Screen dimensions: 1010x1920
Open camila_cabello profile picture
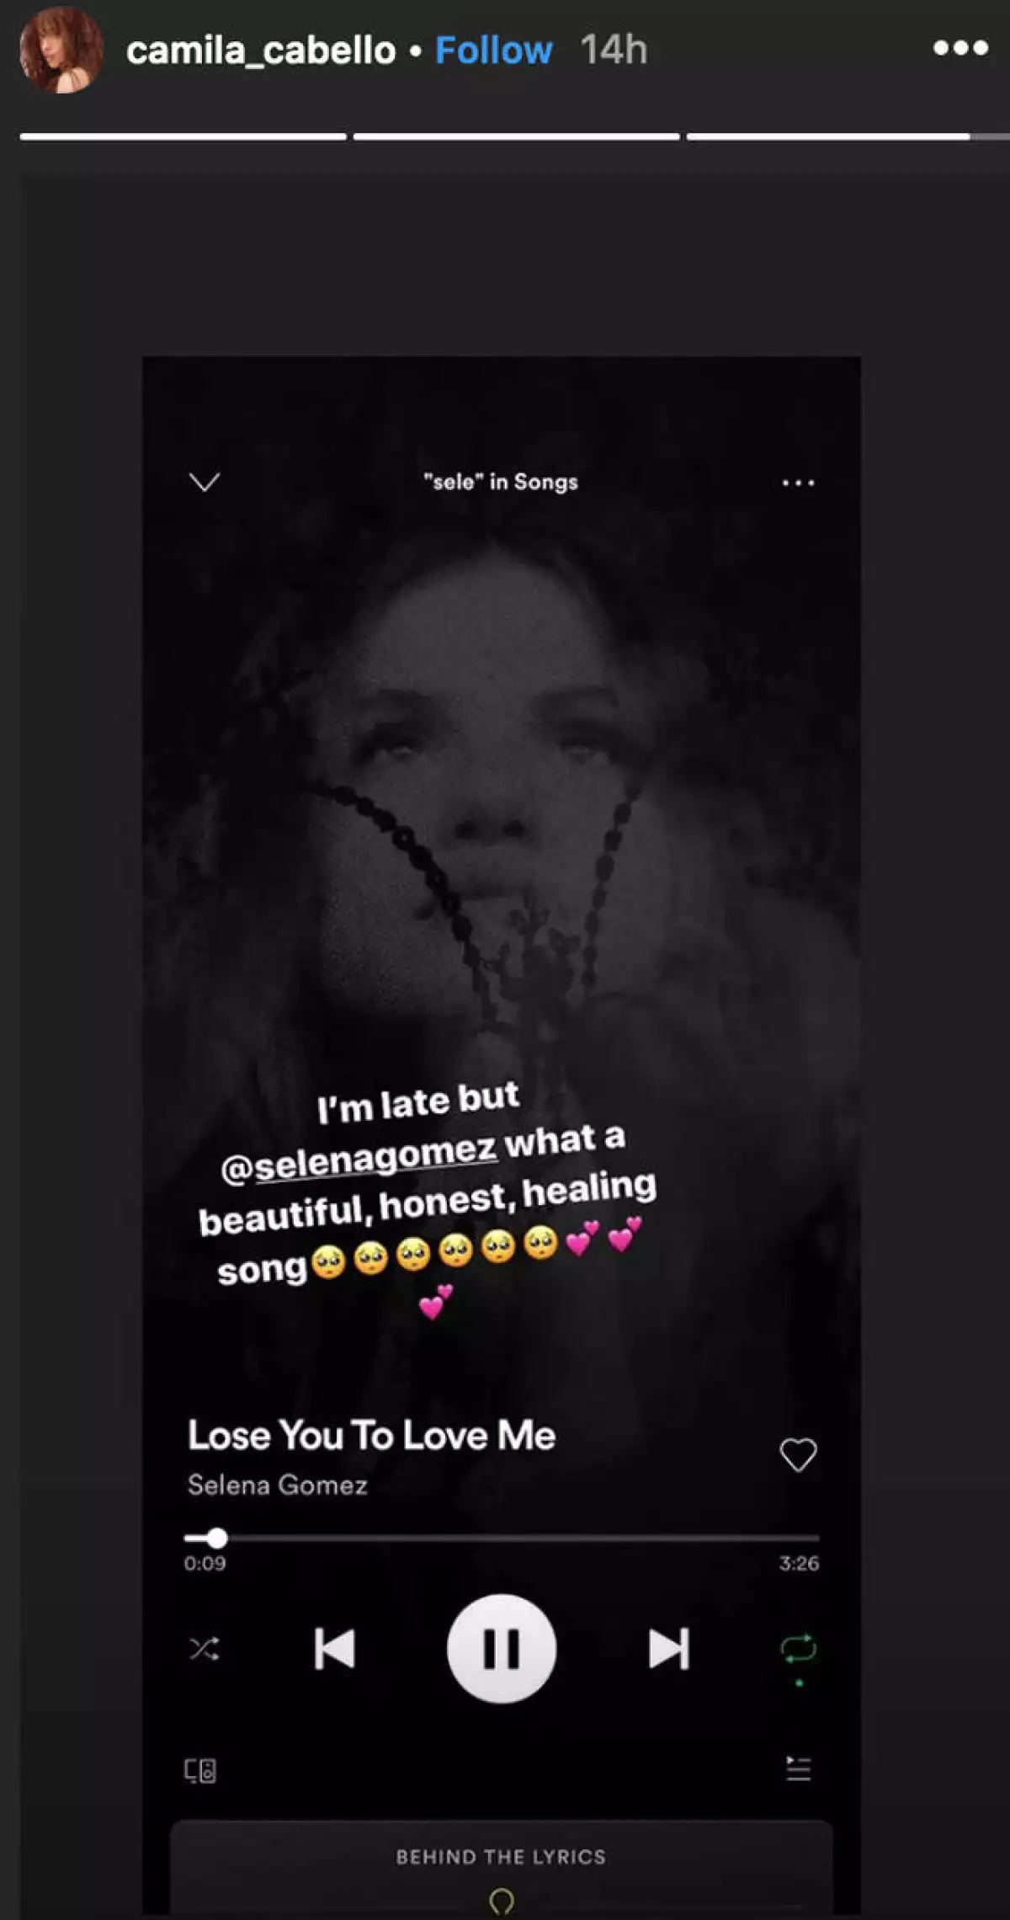[x=61, y=51]
